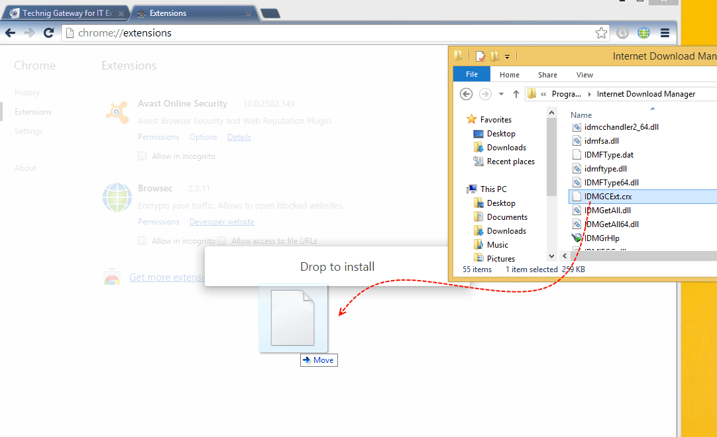Select IDMGCExt.crx file
Image resolution: width=717 pixels, height=437 pixels.
643,197
